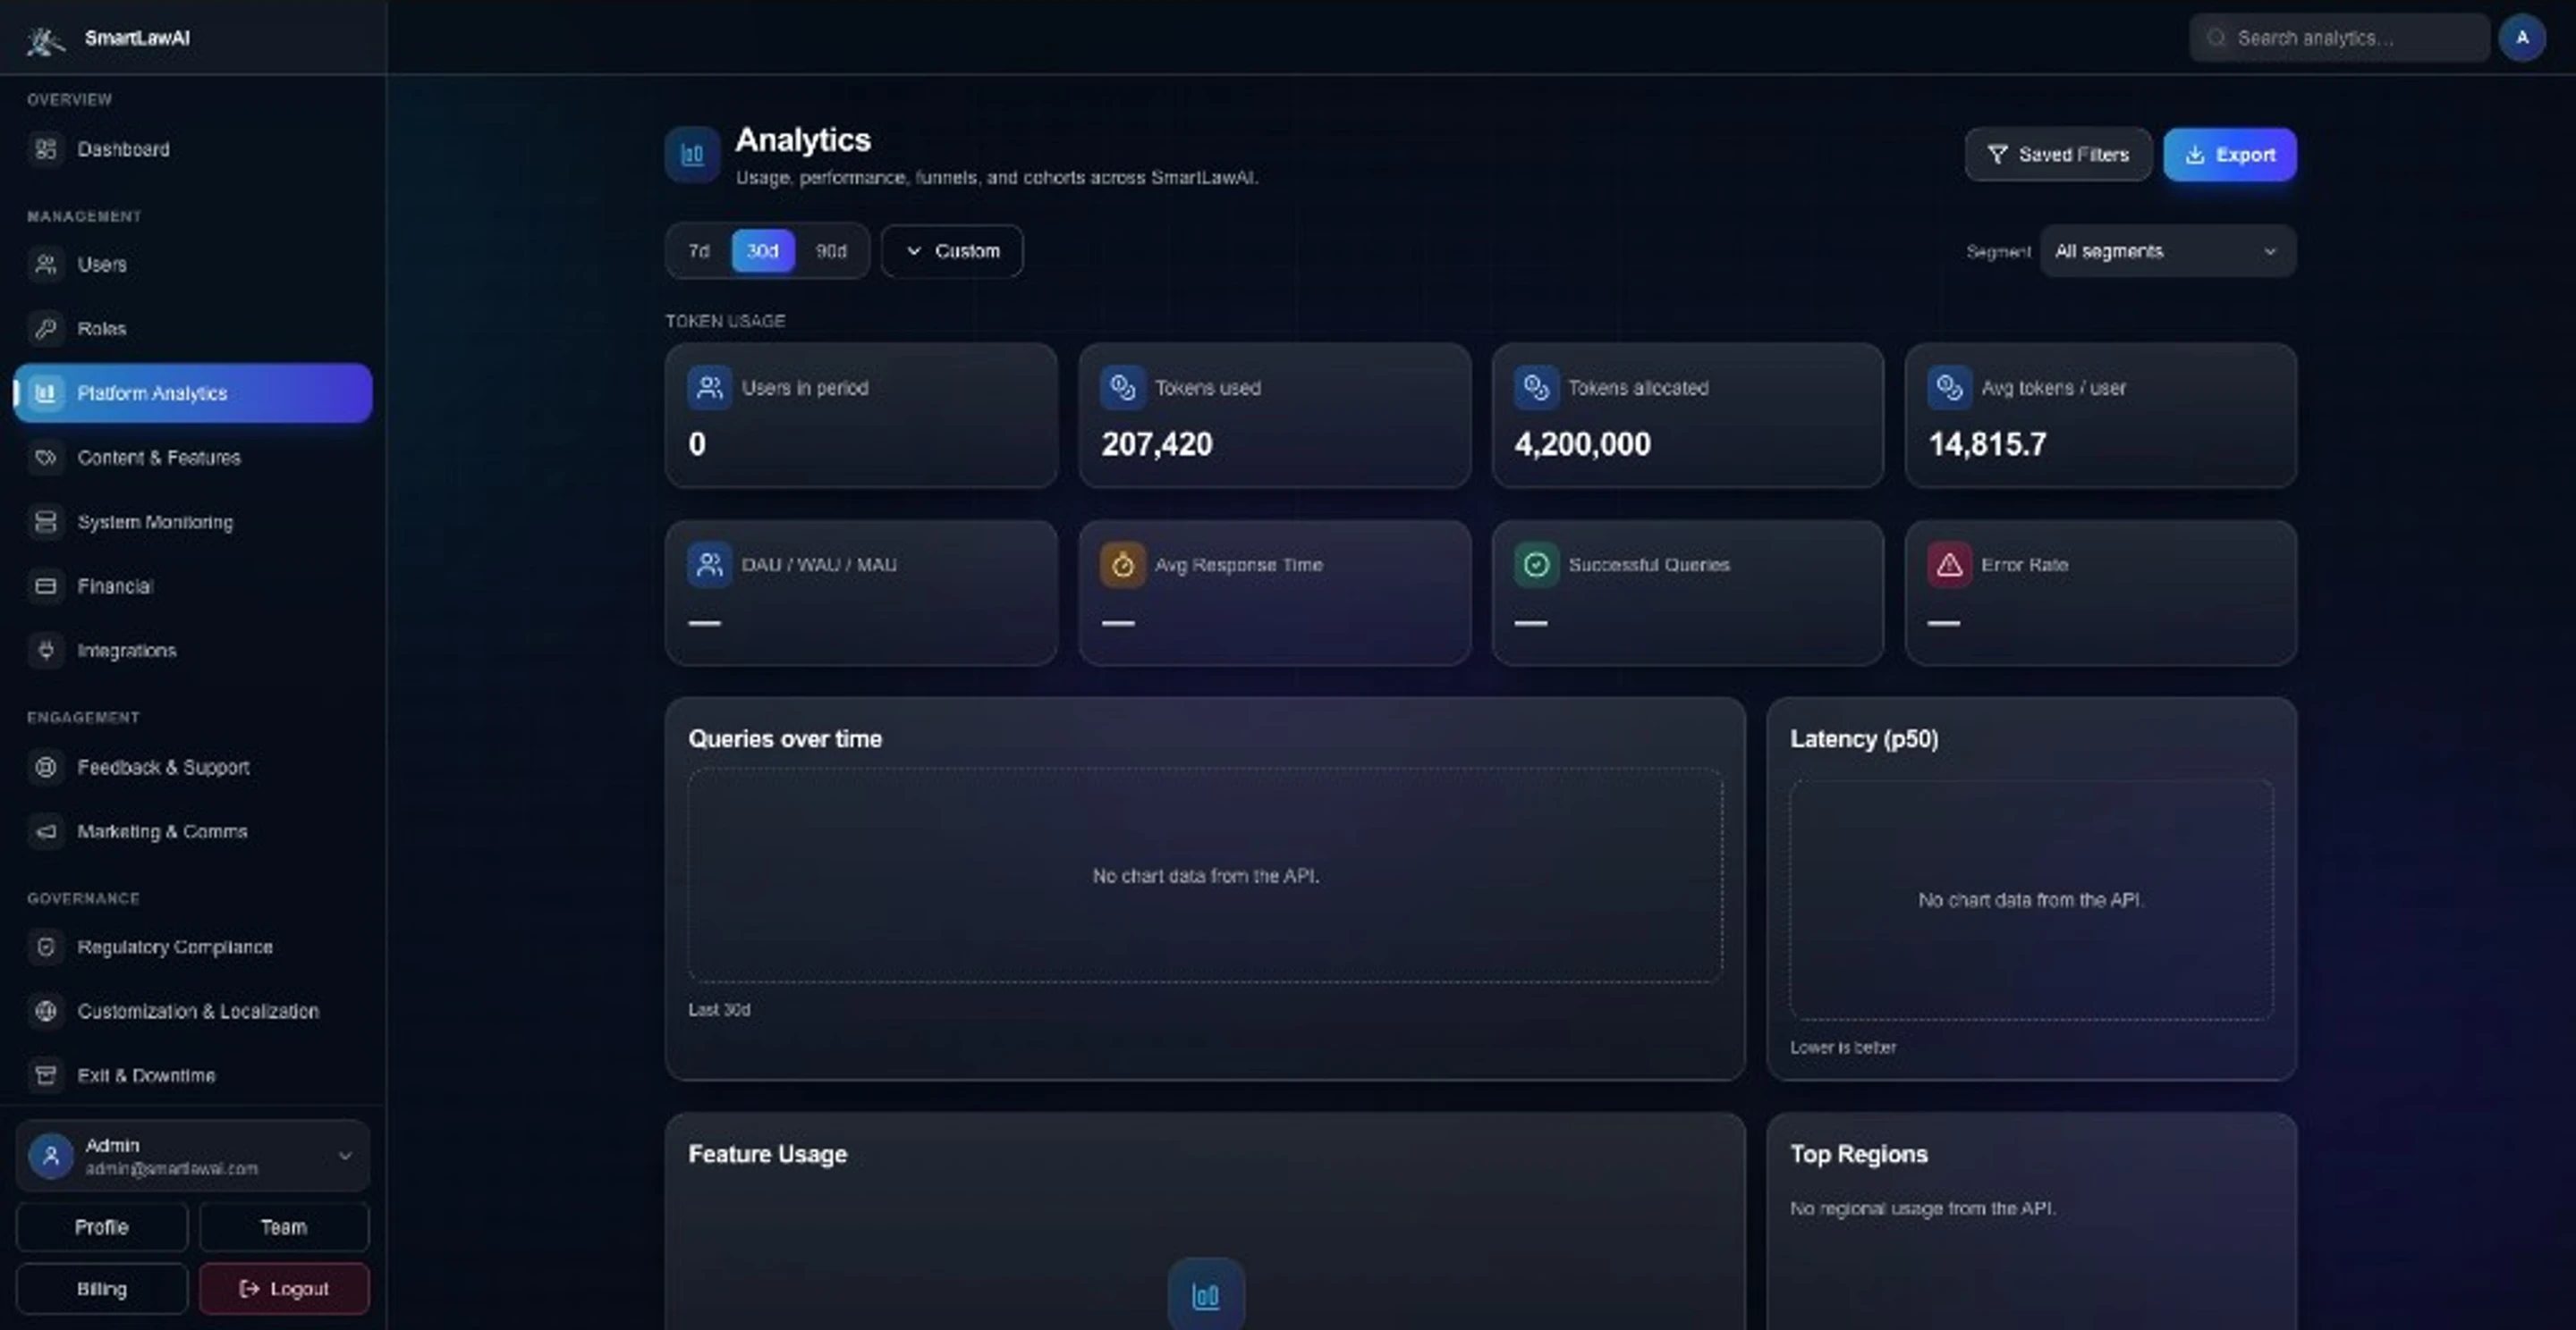Click the Error Rate warning icon

coord(1949,565)
